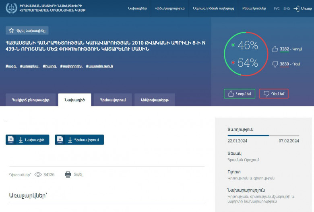This screenshot has width=314, height=212.
Task: Click the e-draft scales logo icon
Action: [11, 8]
